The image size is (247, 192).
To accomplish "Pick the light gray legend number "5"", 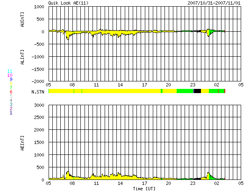I will tap(11, 96).
